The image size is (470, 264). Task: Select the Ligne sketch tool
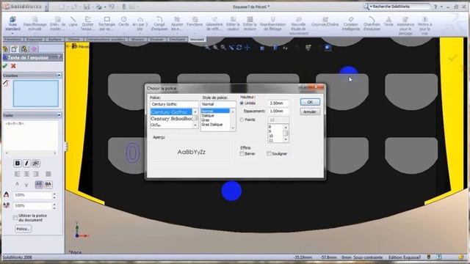(73, 21)
